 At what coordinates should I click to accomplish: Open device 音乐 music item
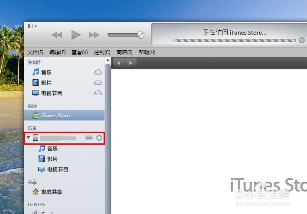[x=65, y=149]
